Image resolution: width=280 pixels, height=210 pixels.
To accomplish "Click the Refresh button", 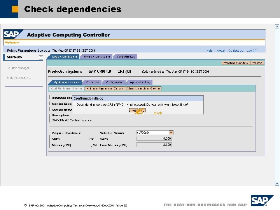I will coord(257,63).
